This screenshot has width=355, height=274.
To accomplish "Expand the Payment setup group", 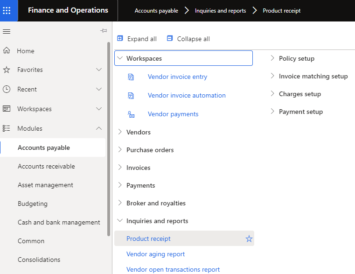I will click(x=272, y=111).
